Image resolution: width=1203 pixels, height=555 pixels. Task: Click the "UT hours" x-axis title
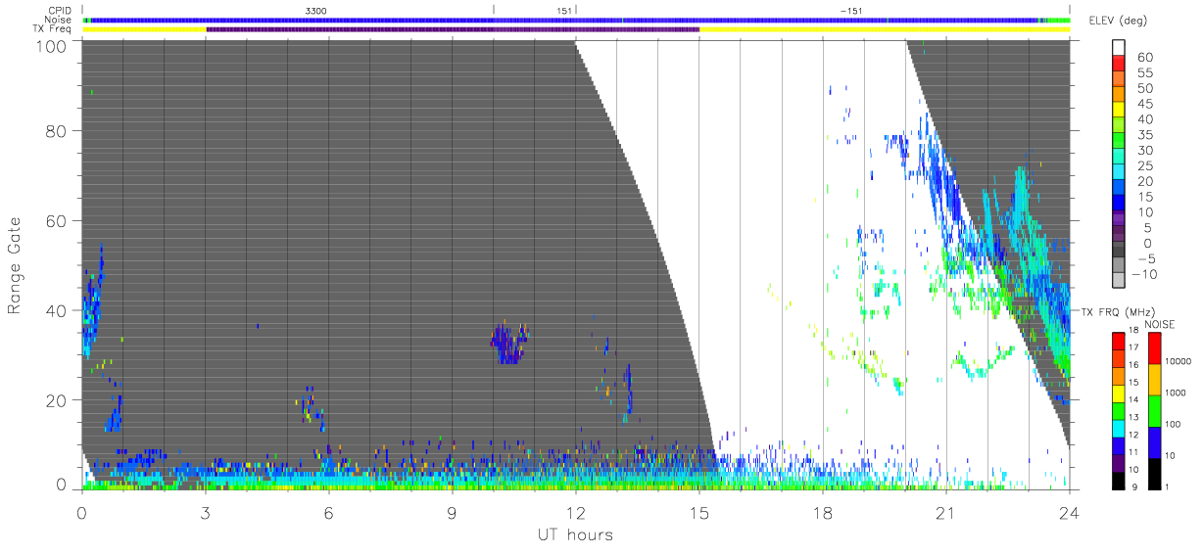(x=575, y=535)
